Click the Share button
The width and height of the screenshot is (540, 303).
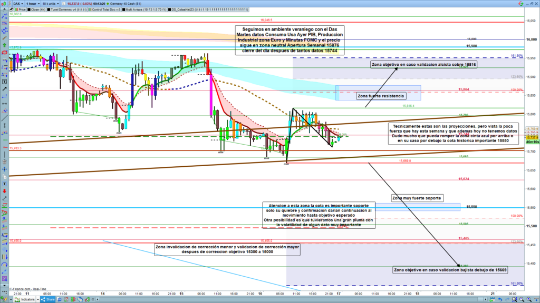coord(48,299)
